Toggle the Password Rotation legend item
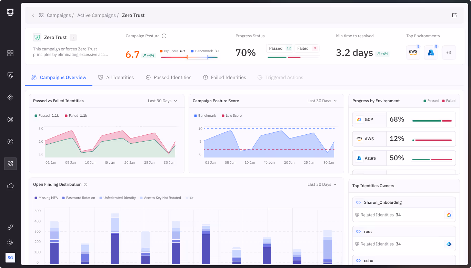 [78, 198]
